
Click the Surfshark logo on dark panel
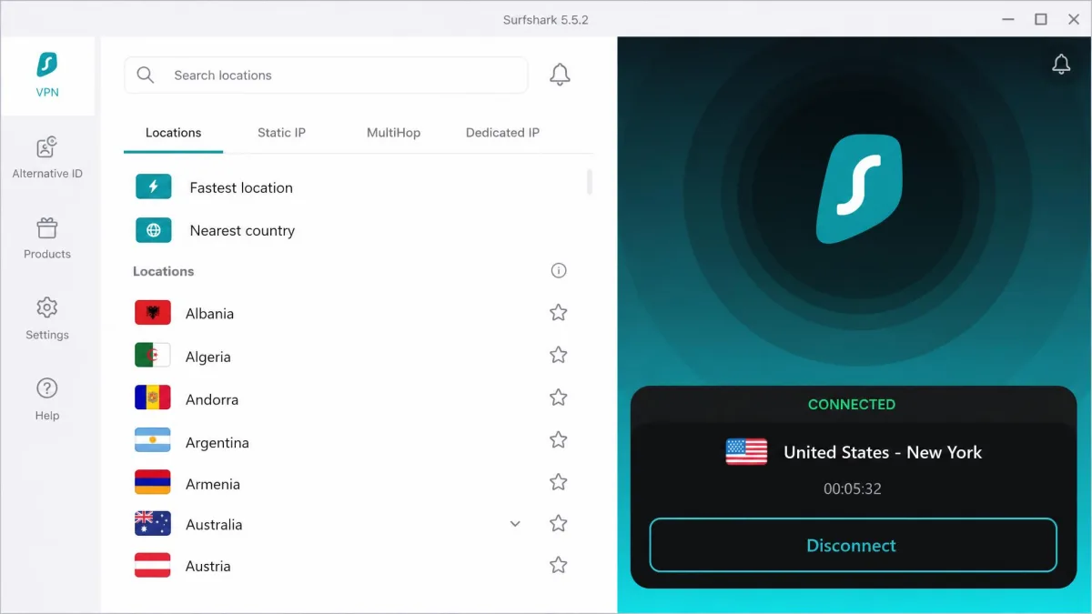click(859, 189)
